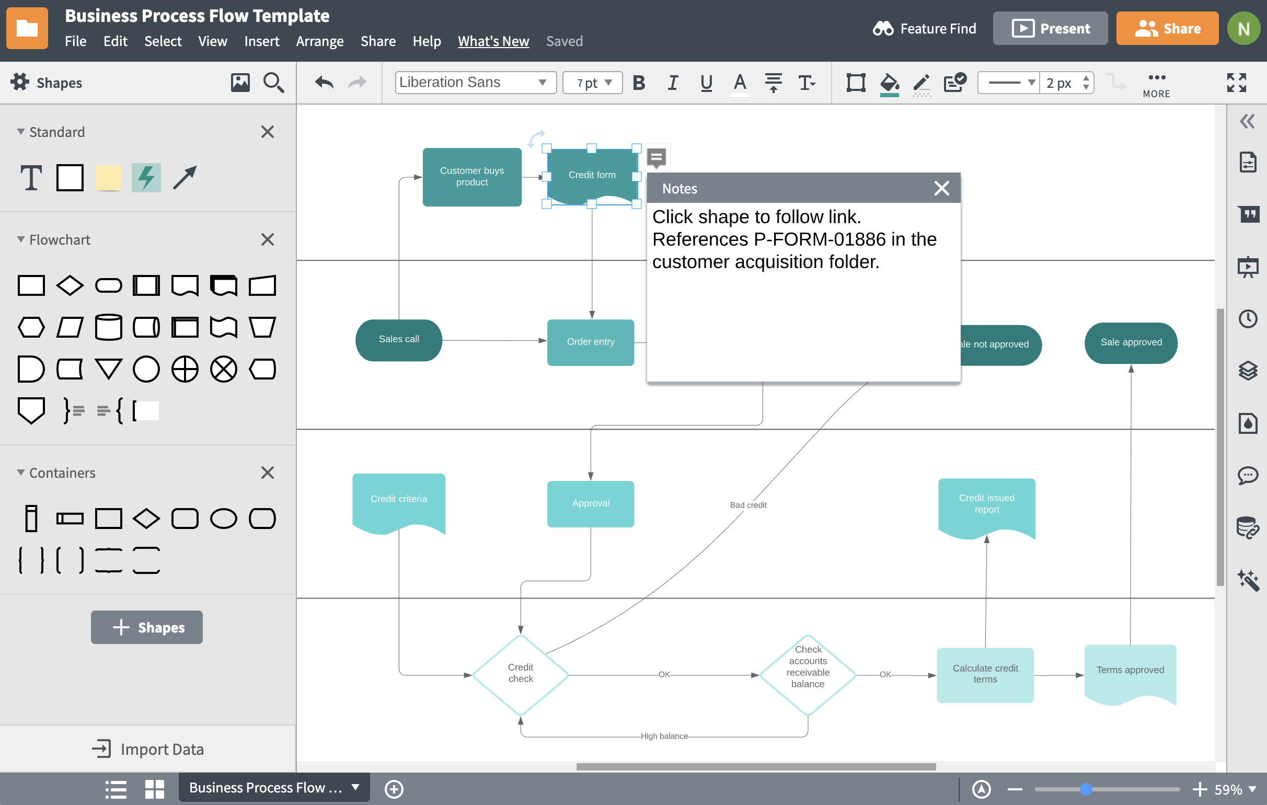1267x805 pixels.
Task: Close the Notes popup dialog
Action: point(941,188)
